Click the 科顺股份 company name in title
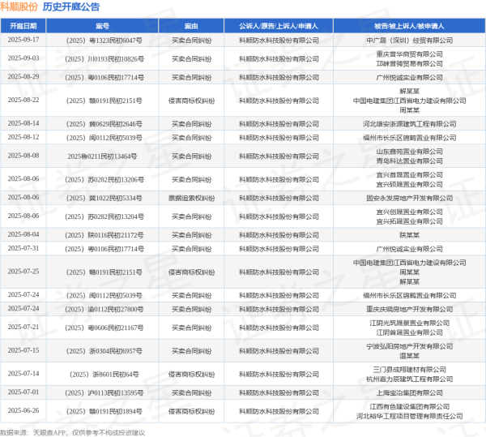 coord(19,7)
